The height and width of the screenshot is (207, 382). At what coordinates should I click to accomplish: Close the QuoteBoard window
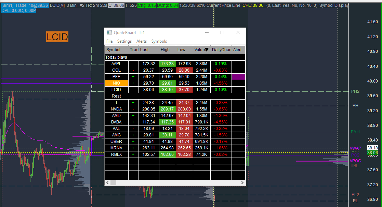238,32
